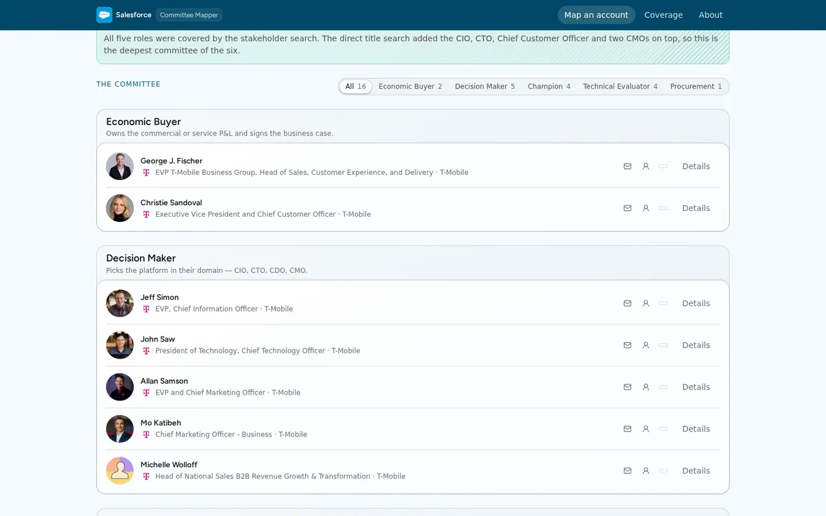Click the Salesforce cloud logo
Image resolution: width=826 pixels, height=516 pixels.
tap(104, 15)
